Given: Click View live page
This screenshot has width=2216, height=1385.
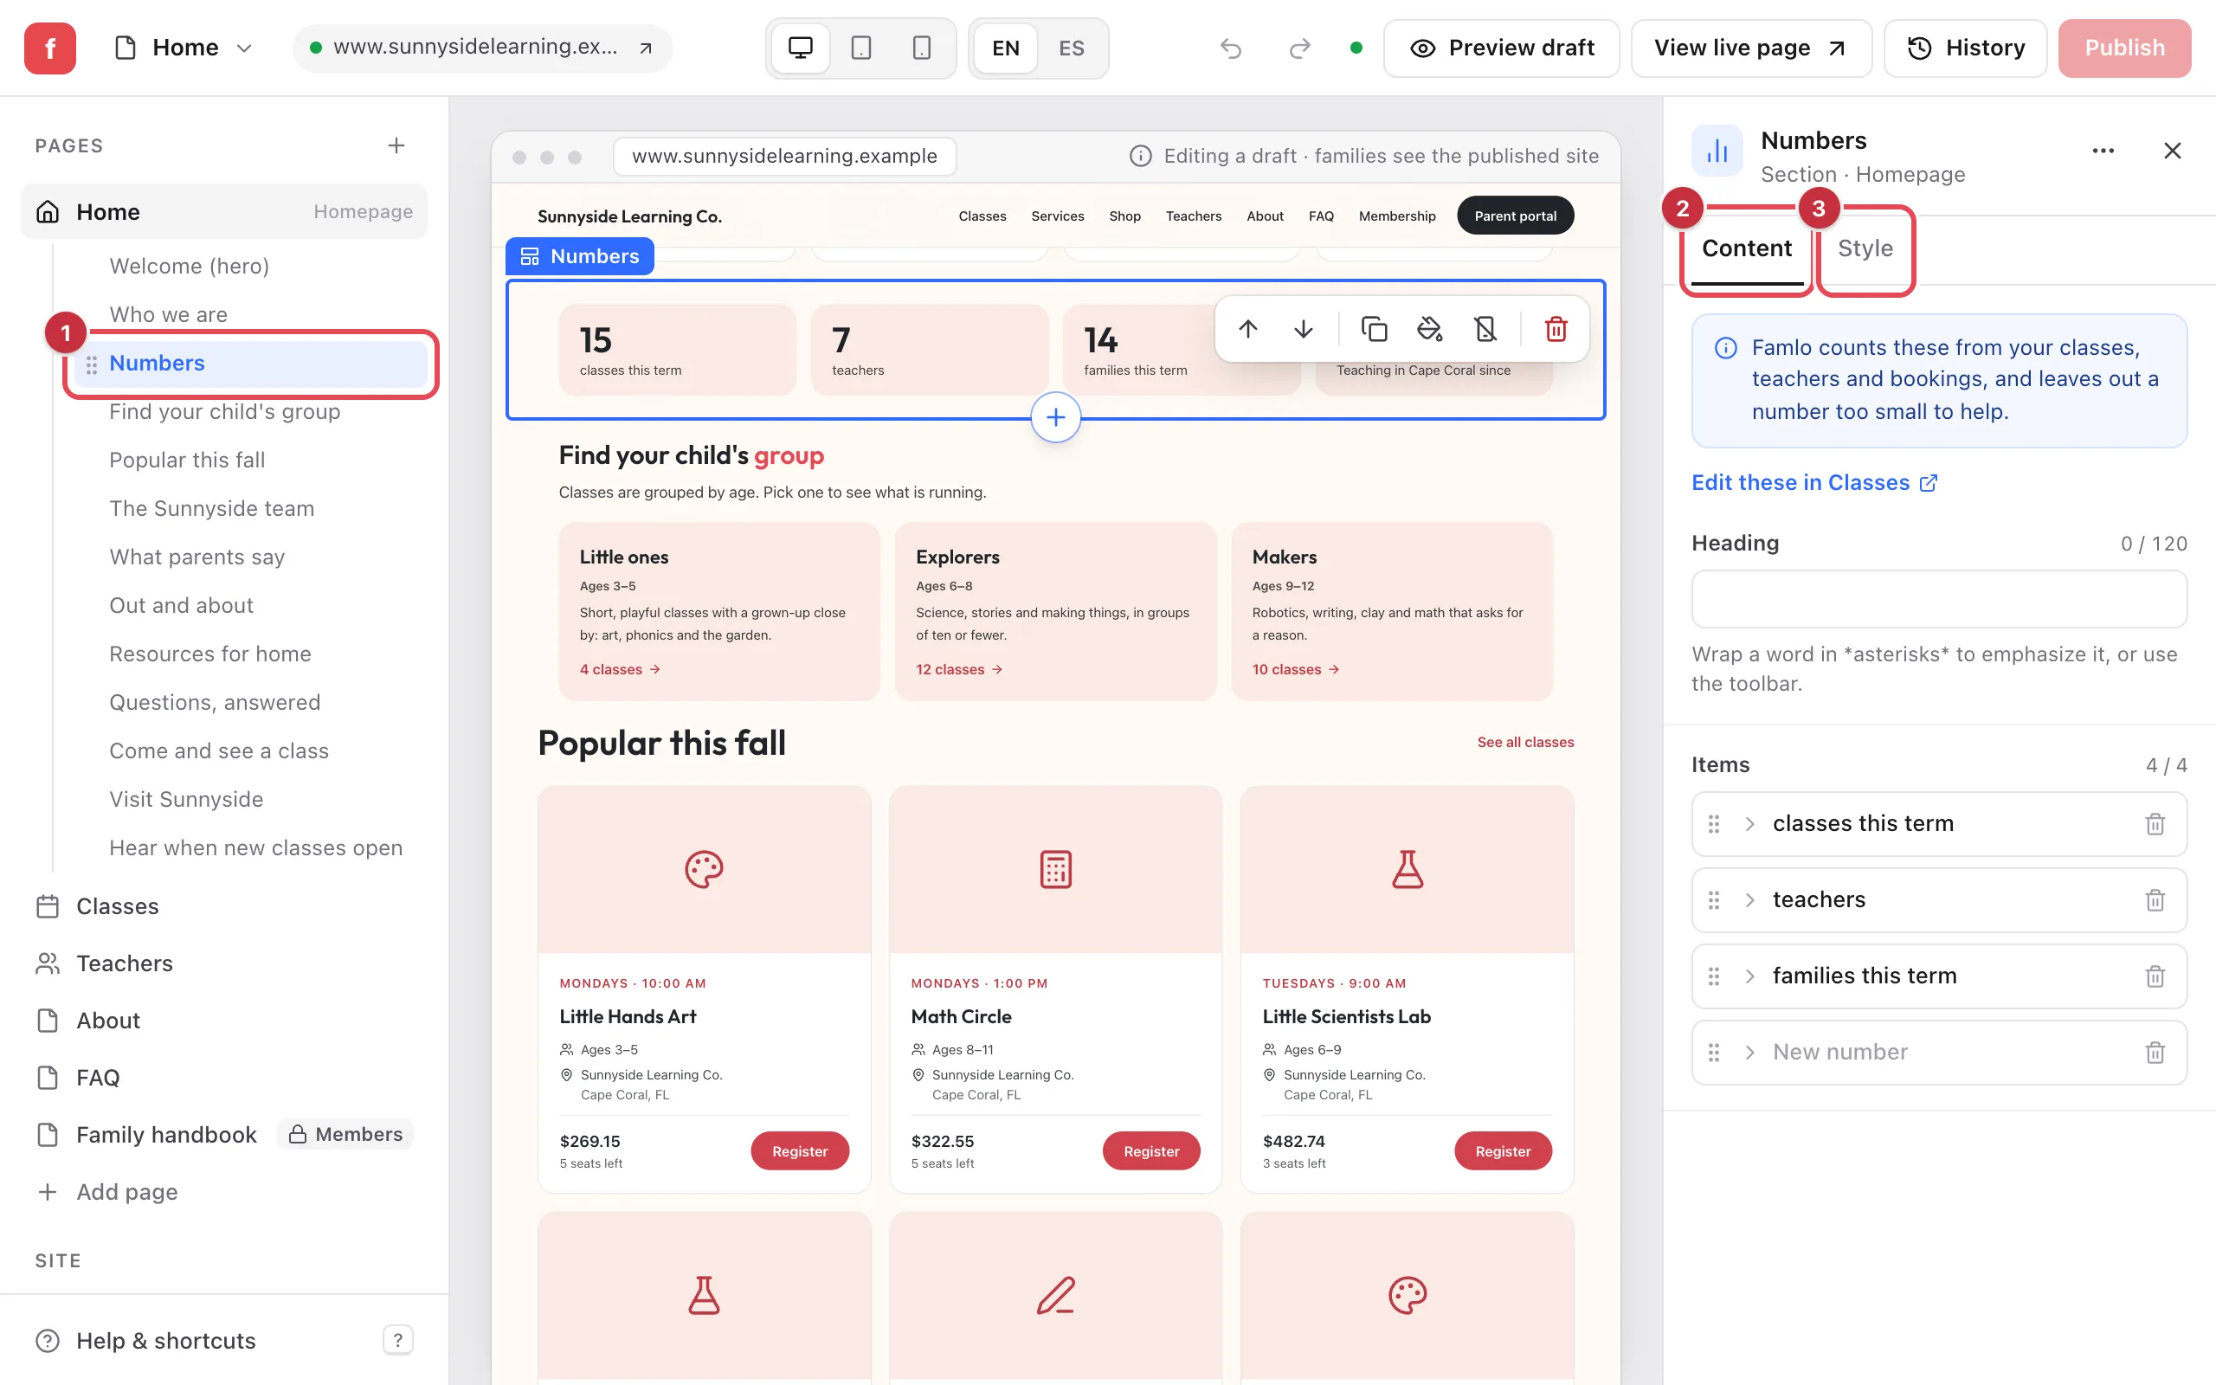Looking at the screenshot, I should pos(1751,48).
